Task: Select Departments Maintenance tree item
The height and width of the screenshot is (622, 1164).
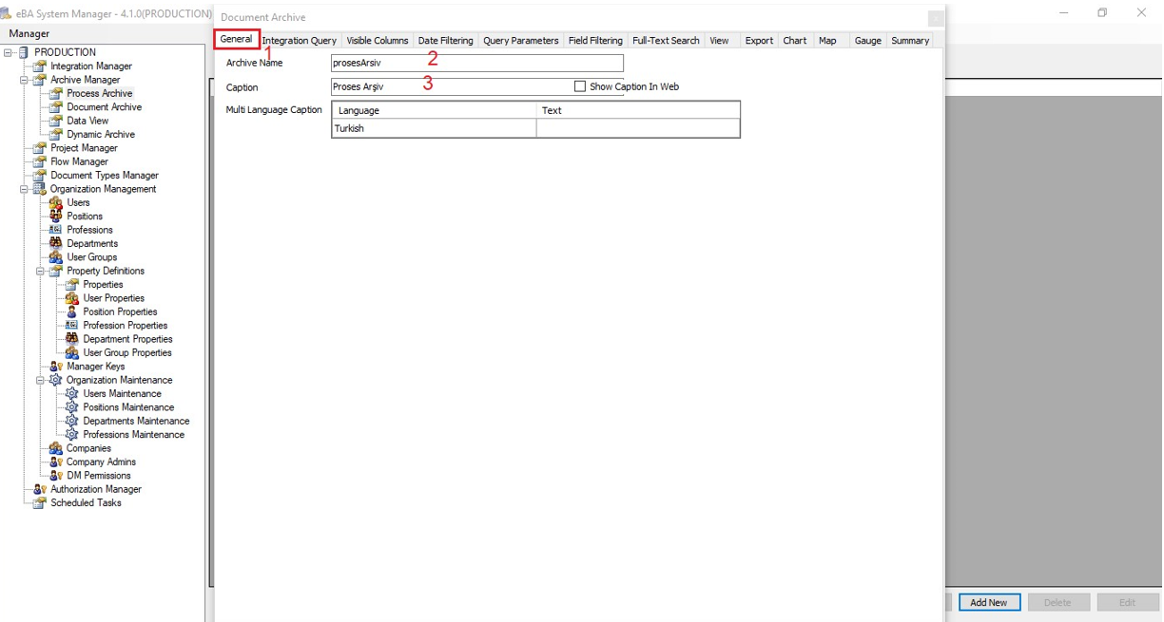Action: click(136, 421)
